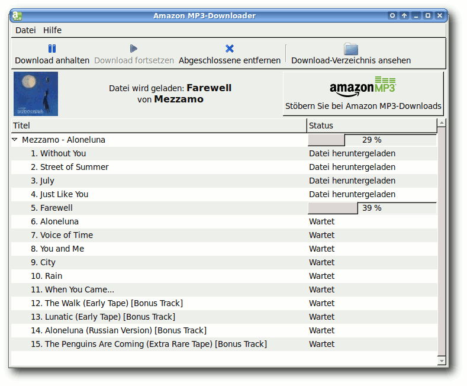Select track '4. Just Like You'

coord(60,194)
